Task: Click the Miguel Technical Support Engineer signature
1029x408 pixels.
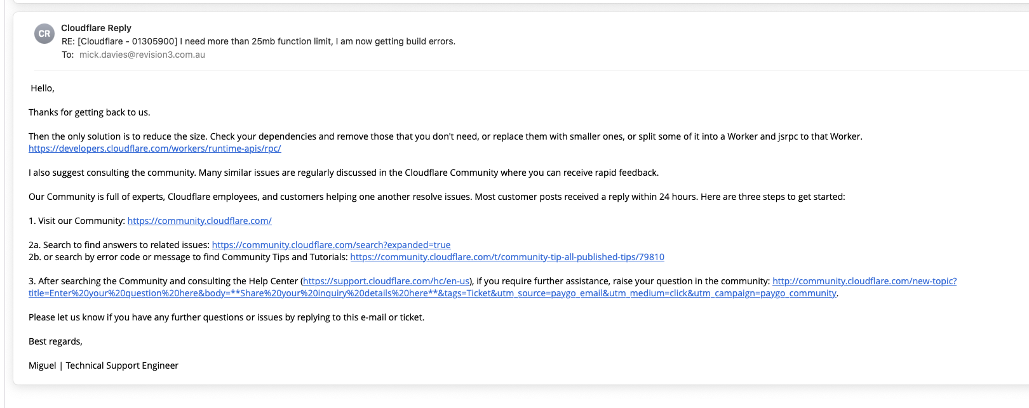Action: 104,365
